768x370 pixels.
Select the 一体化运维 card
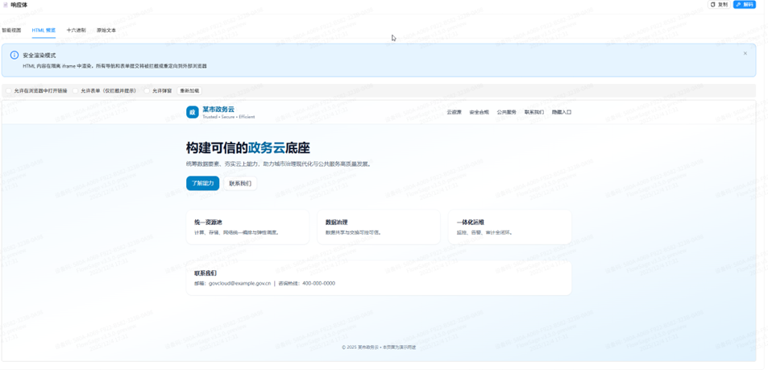click(x=510, y=227)
